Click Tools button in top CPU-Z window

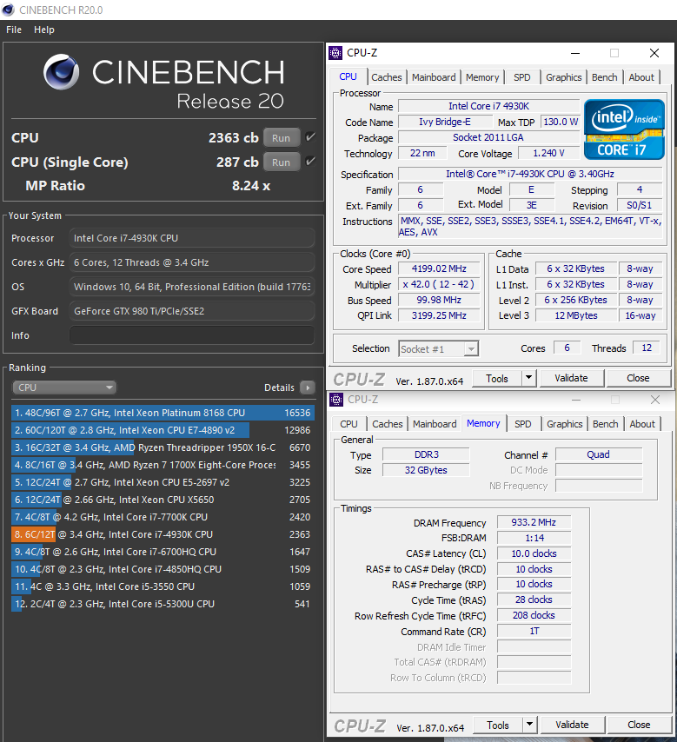pyautogui.click(x=496, y=378)
